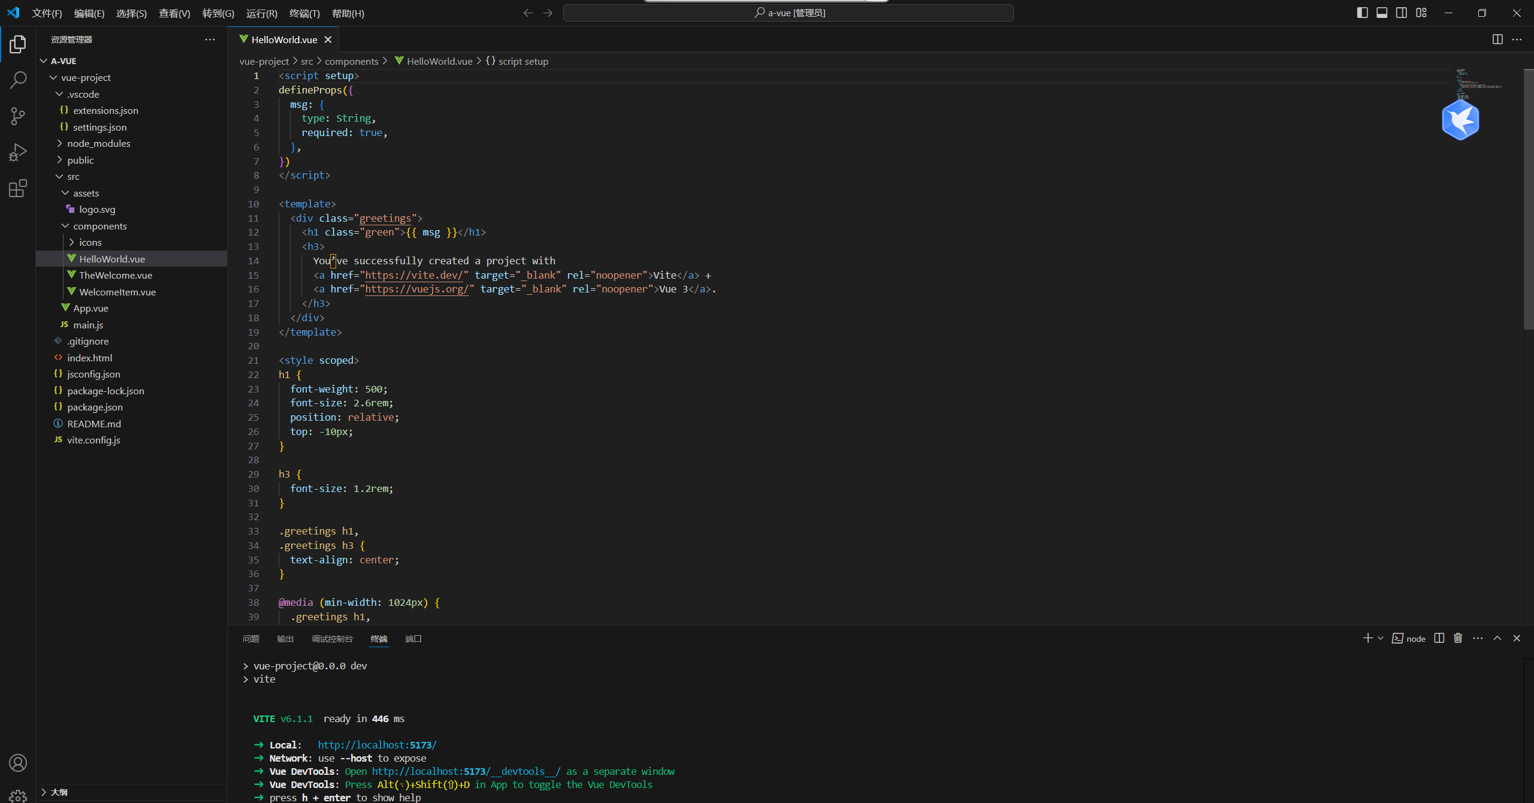Toggle bottom panel visibility

[x=1382, y=13]
